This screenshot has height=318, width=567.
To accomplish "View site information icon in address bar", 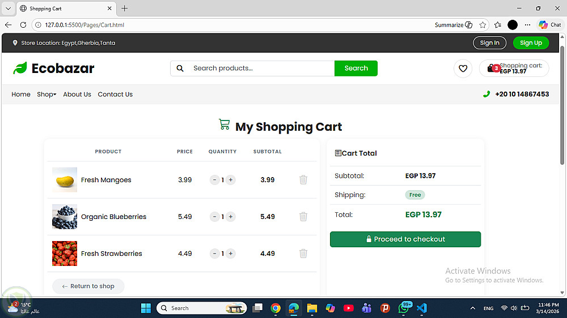I will tap(39, 25).
